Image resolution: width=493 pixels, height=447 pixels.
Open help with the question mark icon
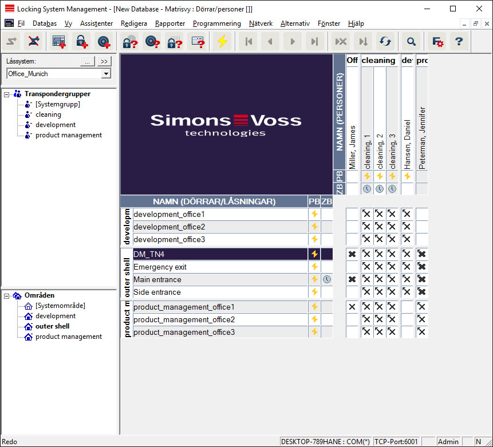click(458, 41)
